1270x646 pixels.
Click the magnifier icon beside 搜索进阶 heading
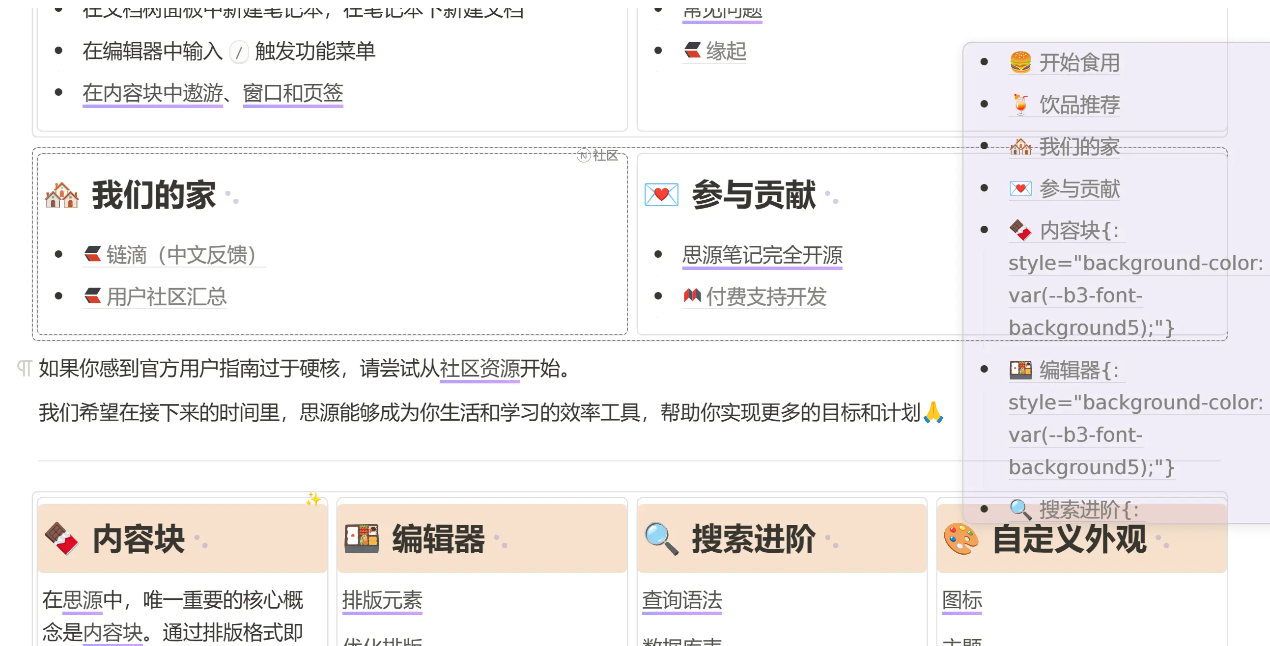661,538
